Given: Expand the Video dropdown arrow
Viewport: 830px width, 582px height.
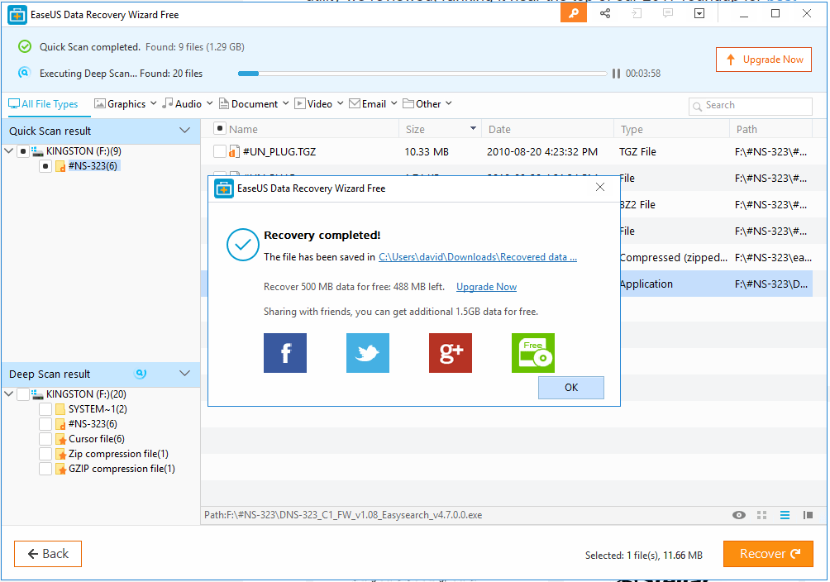Looking at the screenshot, I should point(341,103).
